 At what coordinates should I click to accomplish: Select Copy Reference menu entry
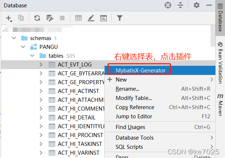coord(160,107)
